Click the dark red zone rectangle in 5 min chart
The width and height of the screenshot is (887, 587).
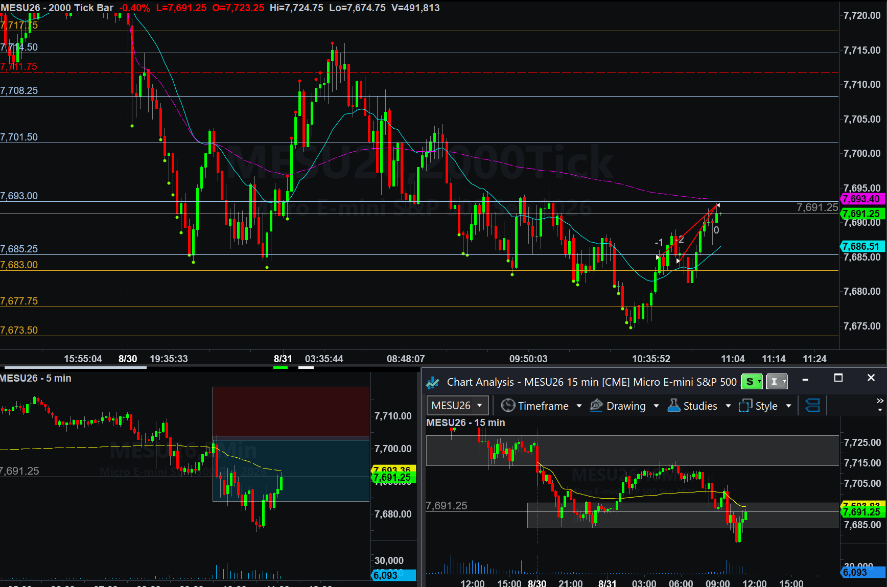[291, 412]
